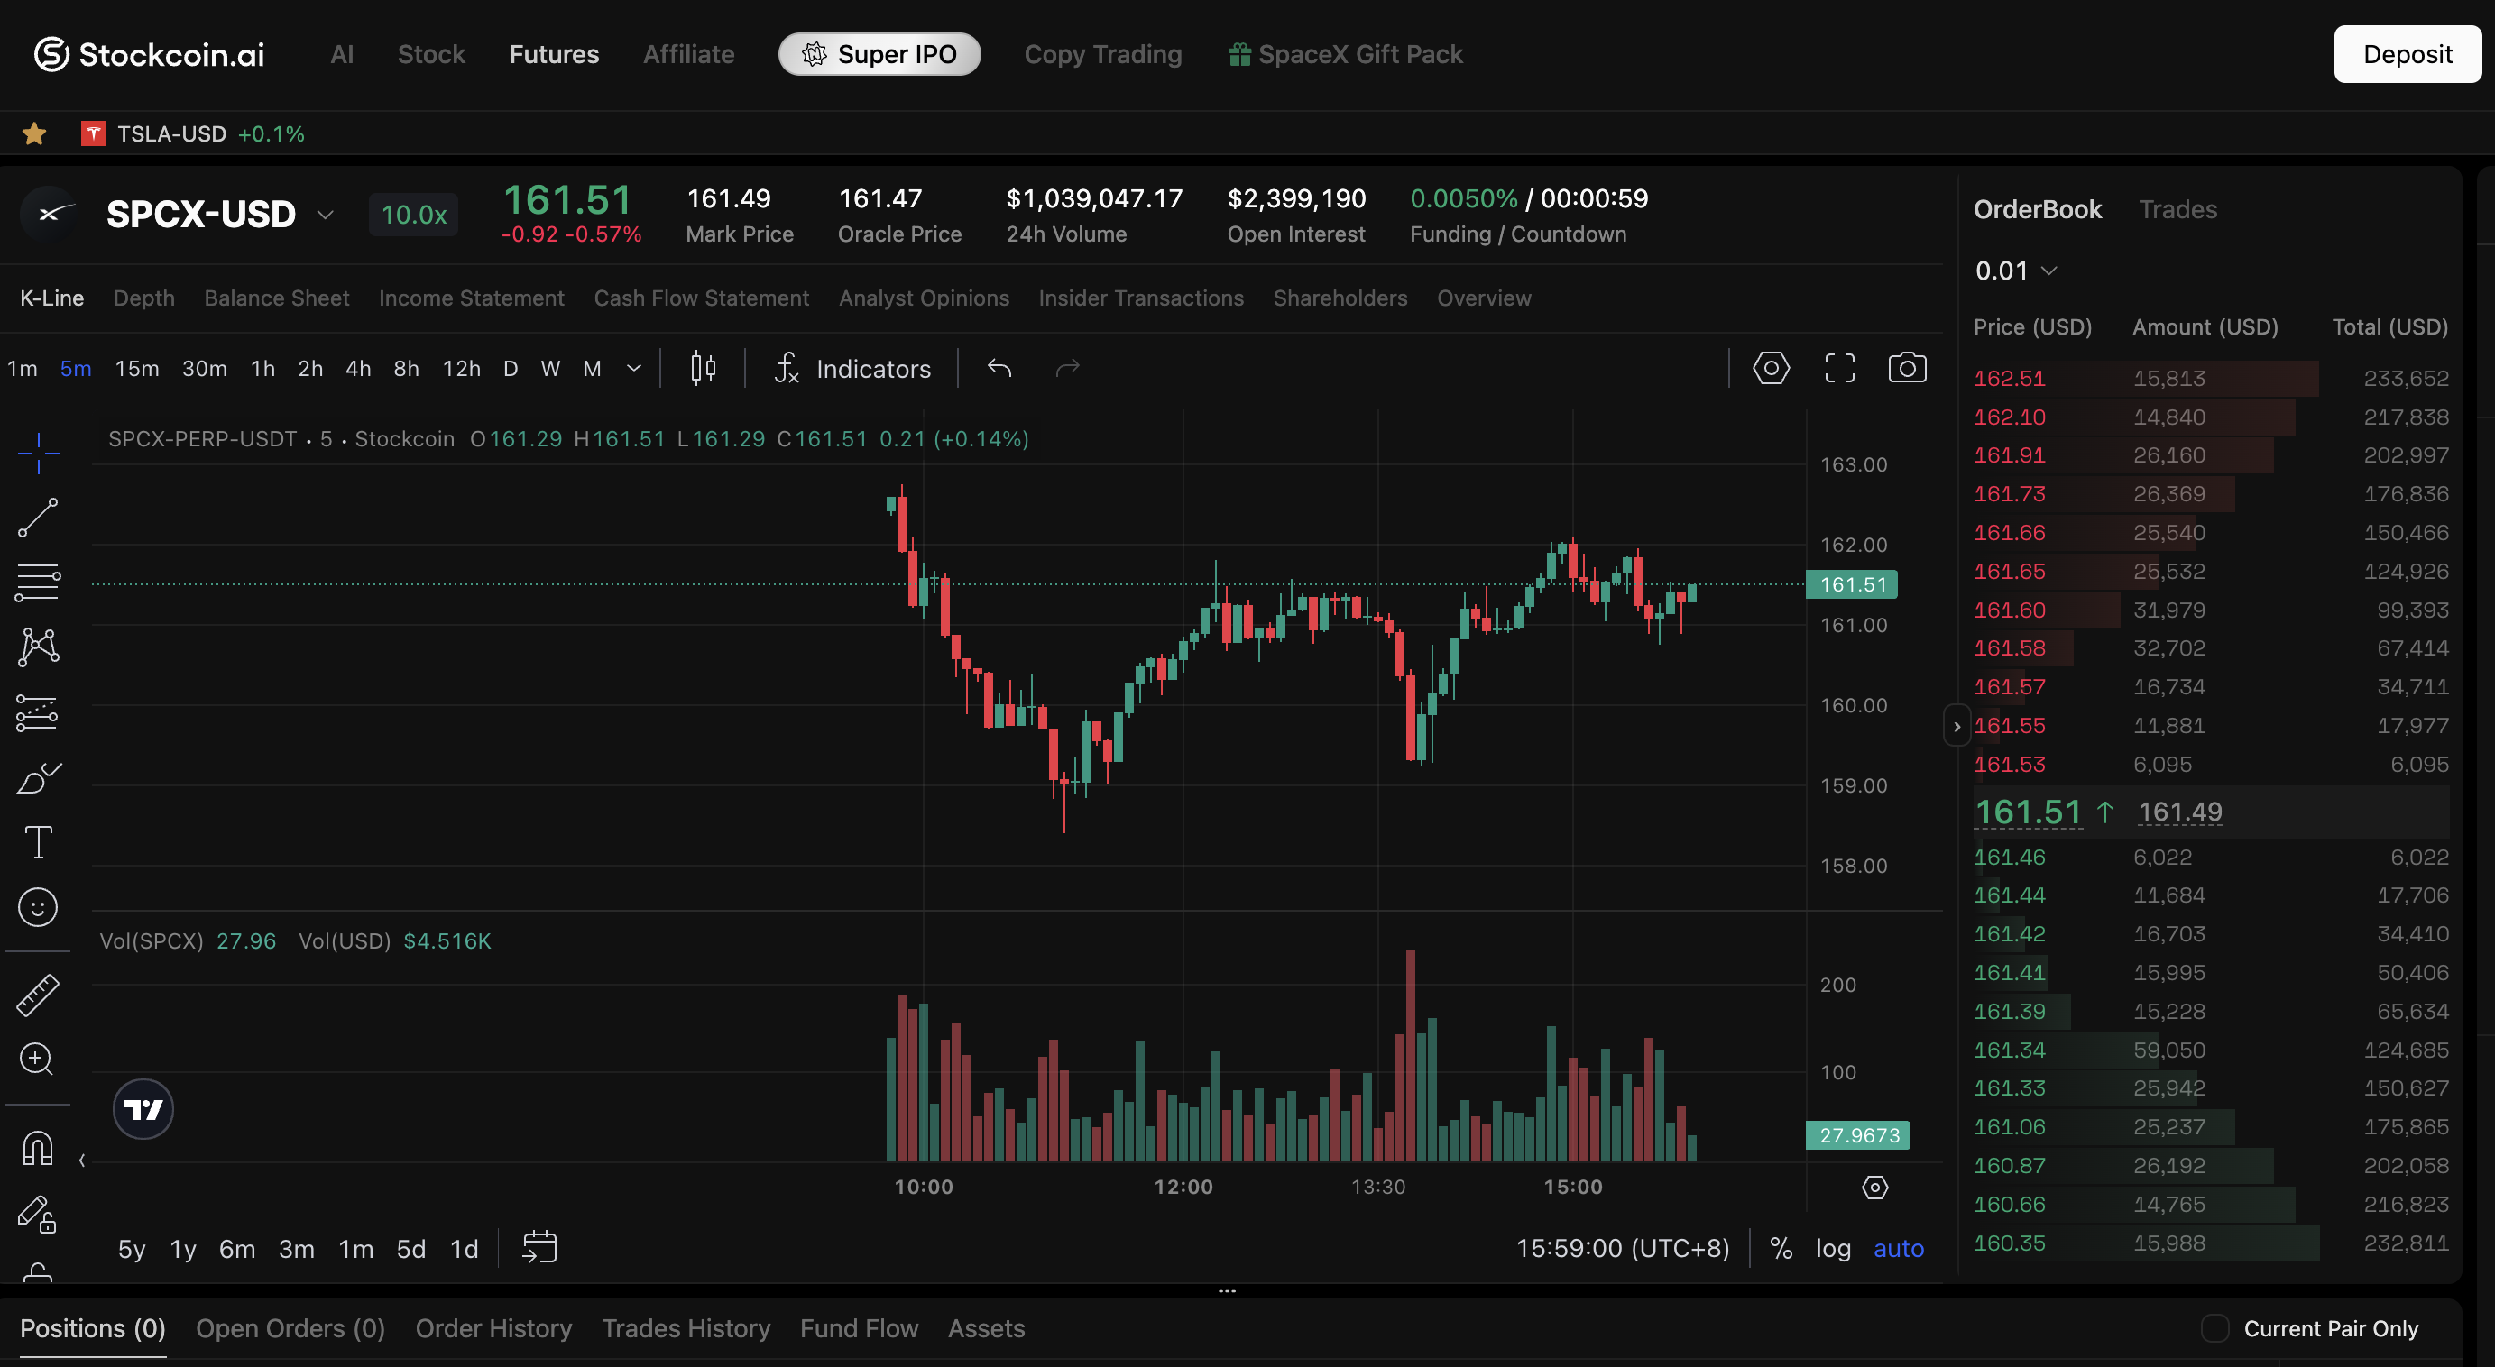Select the text annotation tool

click(x=38, y=842)
